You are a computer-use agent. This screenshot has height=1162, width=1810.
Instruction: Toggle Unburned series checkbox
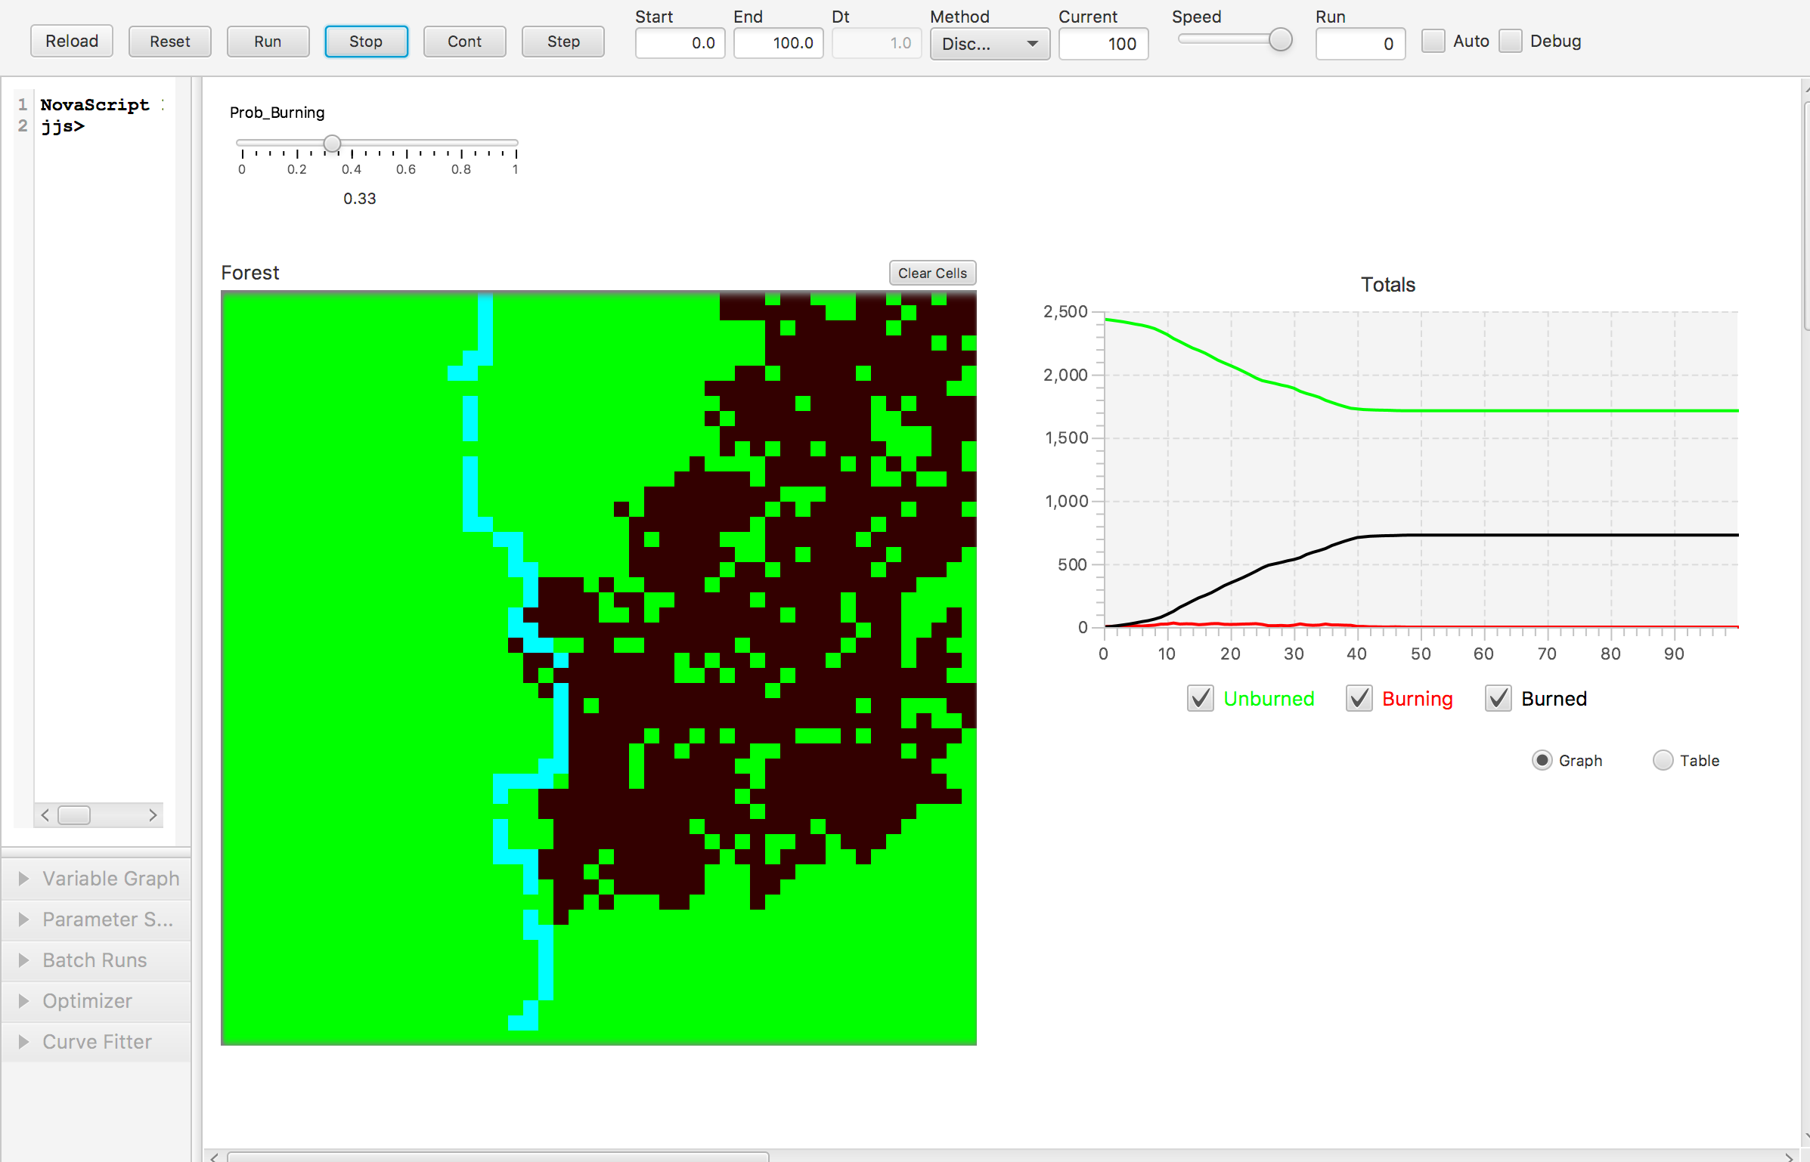click(x=1201, y=698)
